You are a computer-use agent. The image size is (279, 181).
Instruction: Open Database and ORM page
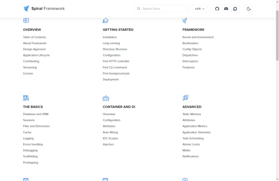(x=36, y=114)
